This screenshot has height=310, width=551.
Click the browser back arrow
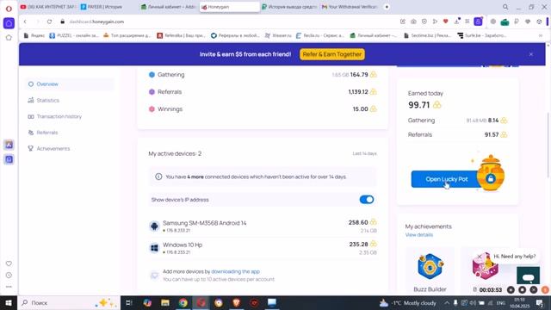(x=25, y=22)
